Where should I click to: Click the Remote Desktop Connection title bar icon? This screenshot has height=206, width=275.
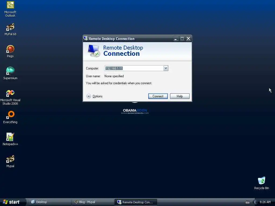(85, 38)
